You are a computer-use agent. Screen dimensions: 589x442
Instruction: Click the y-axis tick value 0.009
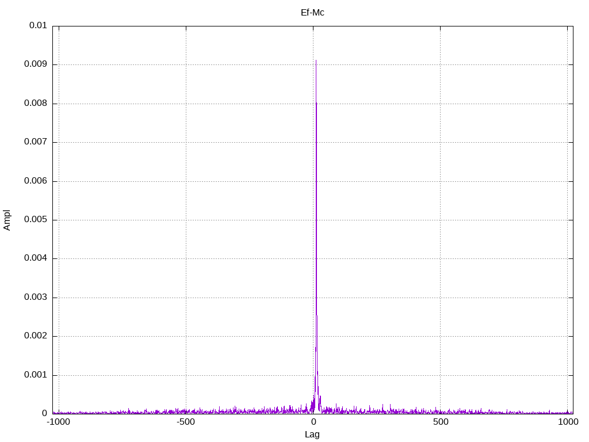[x=36, y=64]
